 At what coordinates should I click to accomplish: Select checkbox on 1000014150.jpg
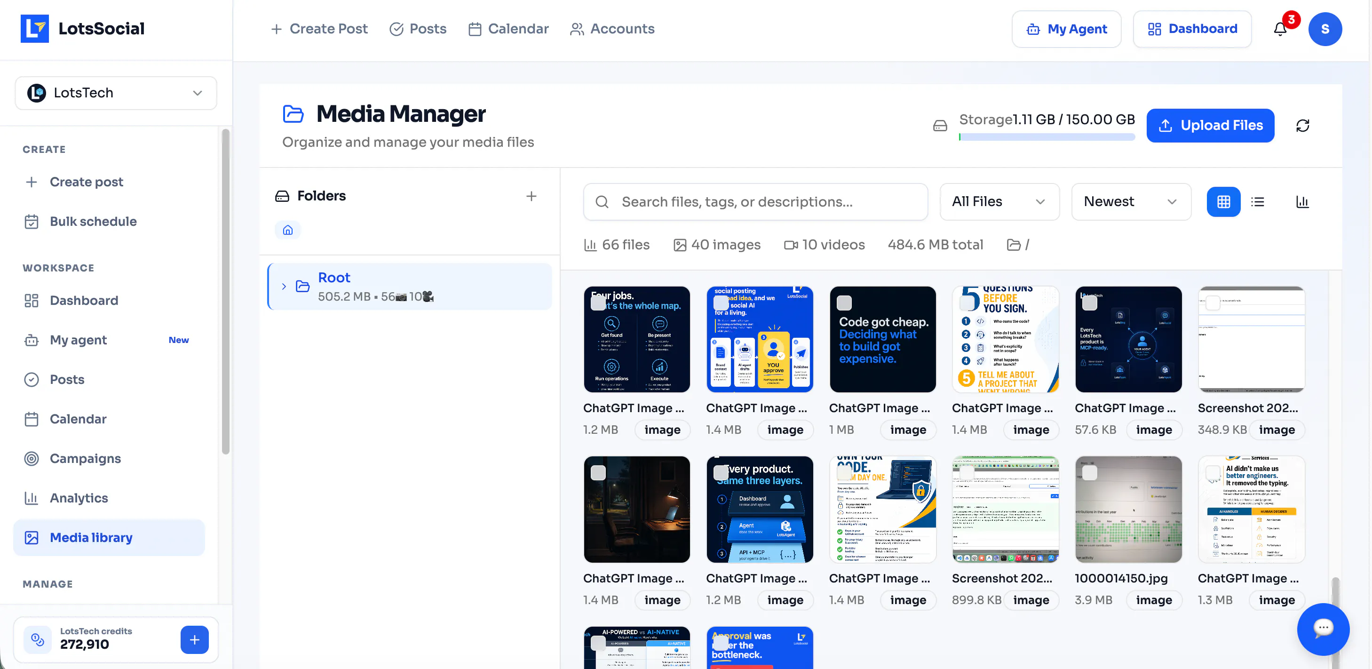tap(1090, 472)
